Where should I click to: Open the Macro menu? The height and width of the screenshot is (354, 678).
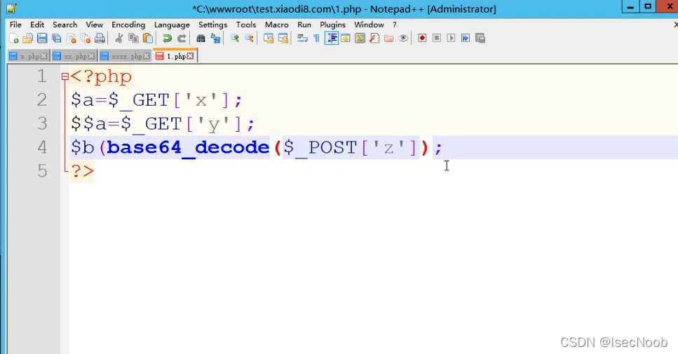[x=277, y=25]
